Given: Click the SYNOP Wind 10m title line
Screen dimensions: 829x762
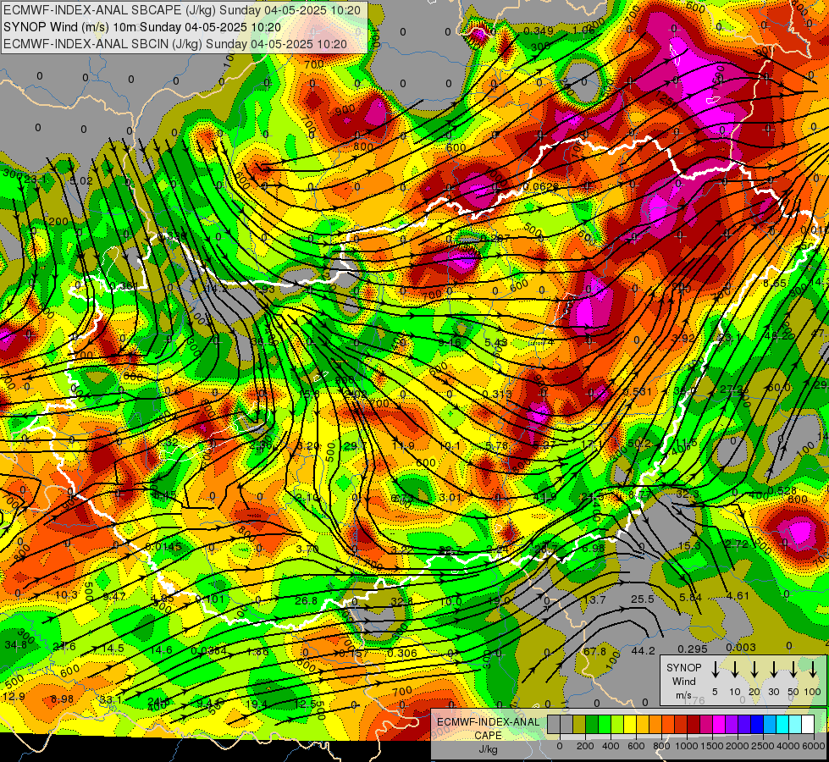Looking at the screenshot, I should [x=141, y=27].
